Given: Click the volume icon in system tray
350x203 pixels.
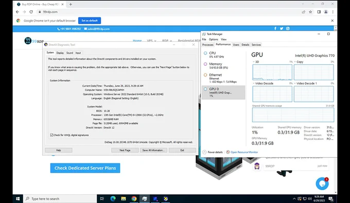Looking at the screenshot, I should click(310, 198).
